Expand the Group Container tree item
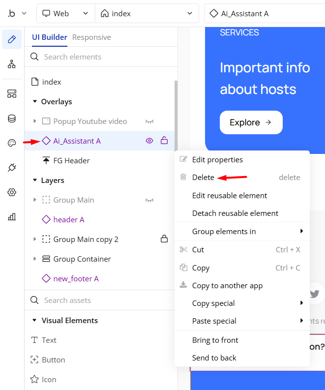The width and height of the screenshot is (325, 390). [x=35, y=259]
